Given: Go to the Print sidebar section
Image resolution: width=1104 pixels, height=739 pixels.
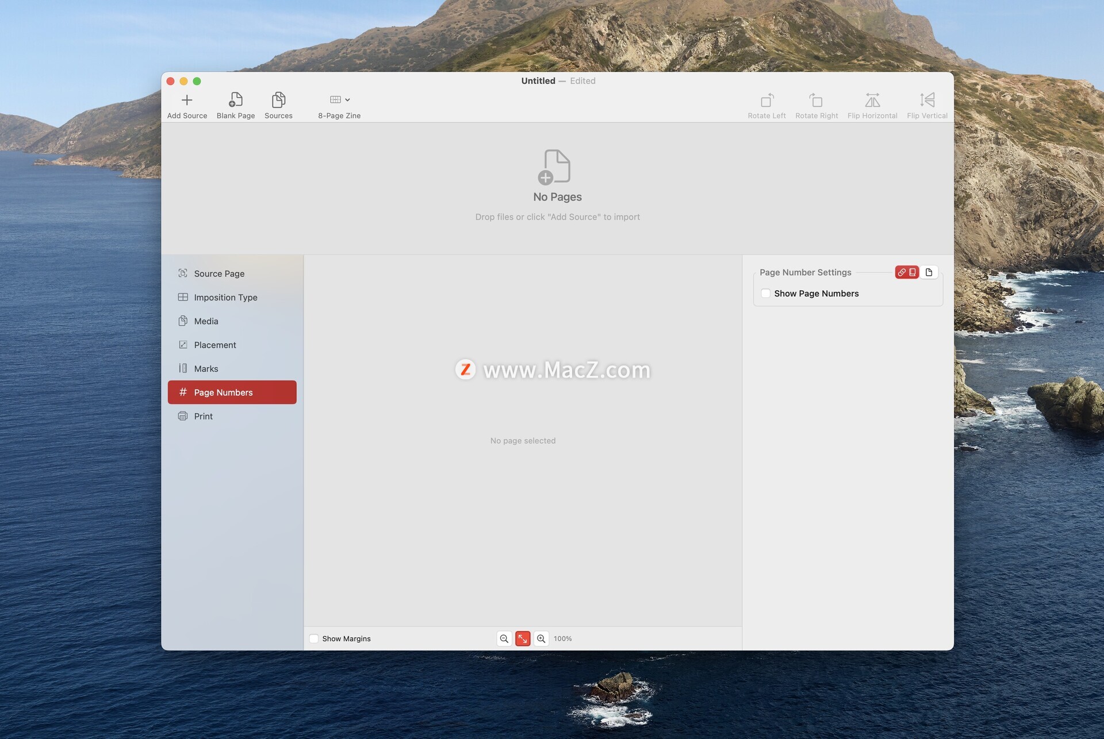Looking at the screenshot, I should click(x=203, y=416).
